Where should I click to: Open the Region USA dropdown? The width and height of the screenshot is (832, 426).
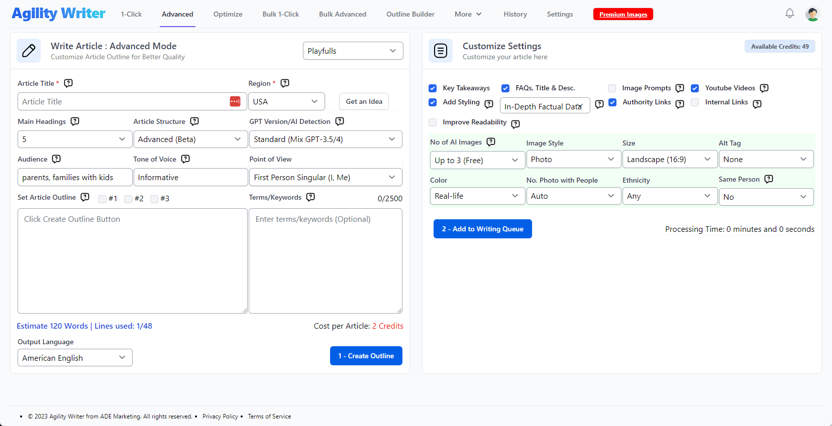(x=286, y=101)
